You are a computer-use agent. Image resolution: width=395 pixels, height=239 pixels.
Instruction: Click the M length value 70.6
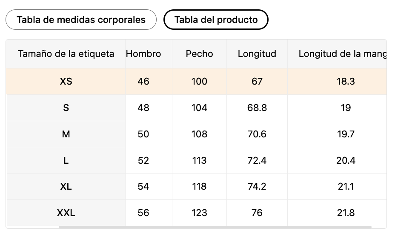pos(257,134)
